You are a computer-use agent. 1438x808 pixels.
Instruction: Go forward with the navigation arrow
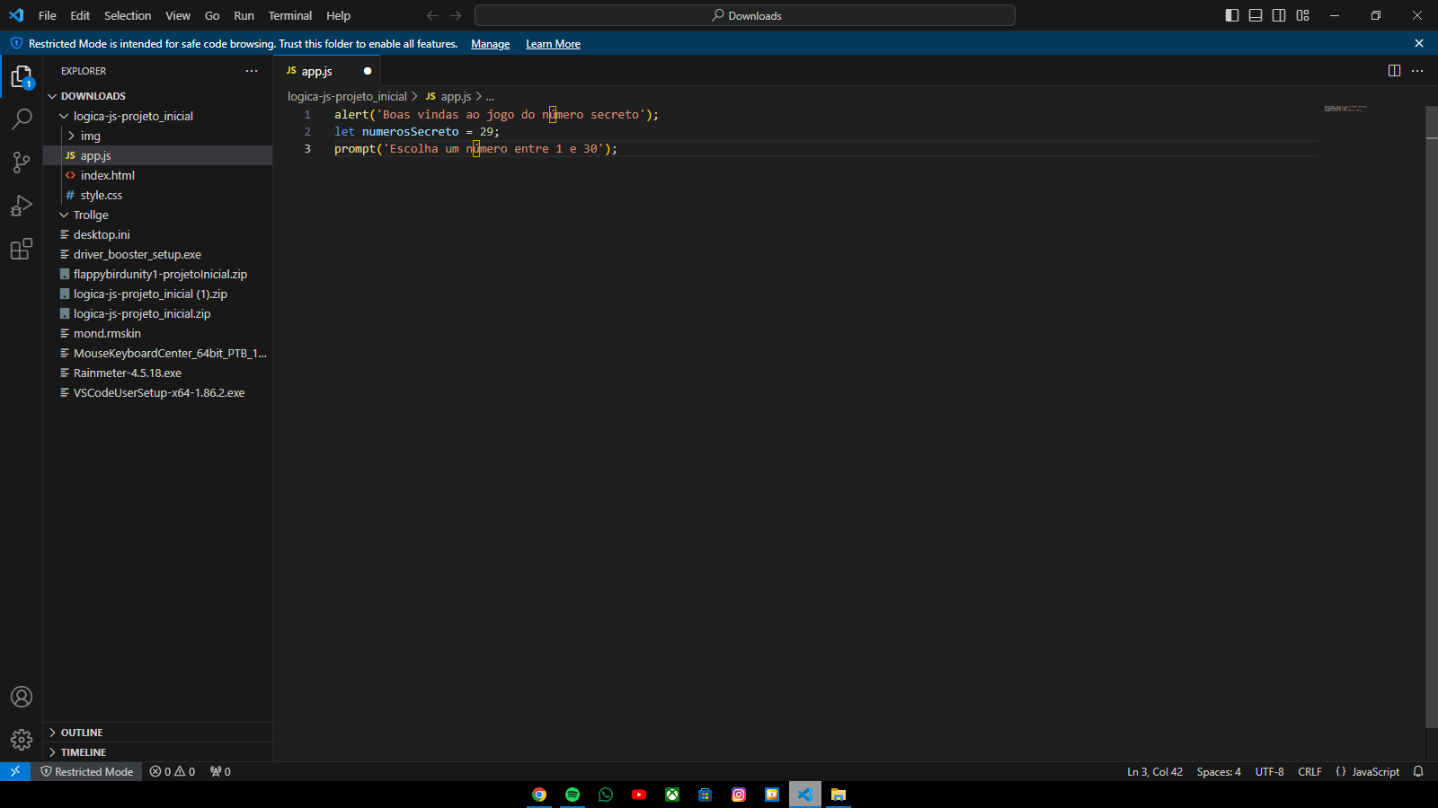(x=456, y=15)
